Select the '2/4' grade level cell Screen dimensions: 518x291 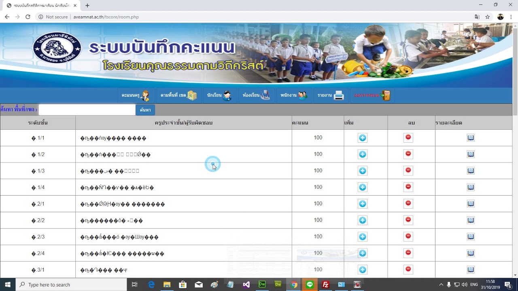[38, 253]
